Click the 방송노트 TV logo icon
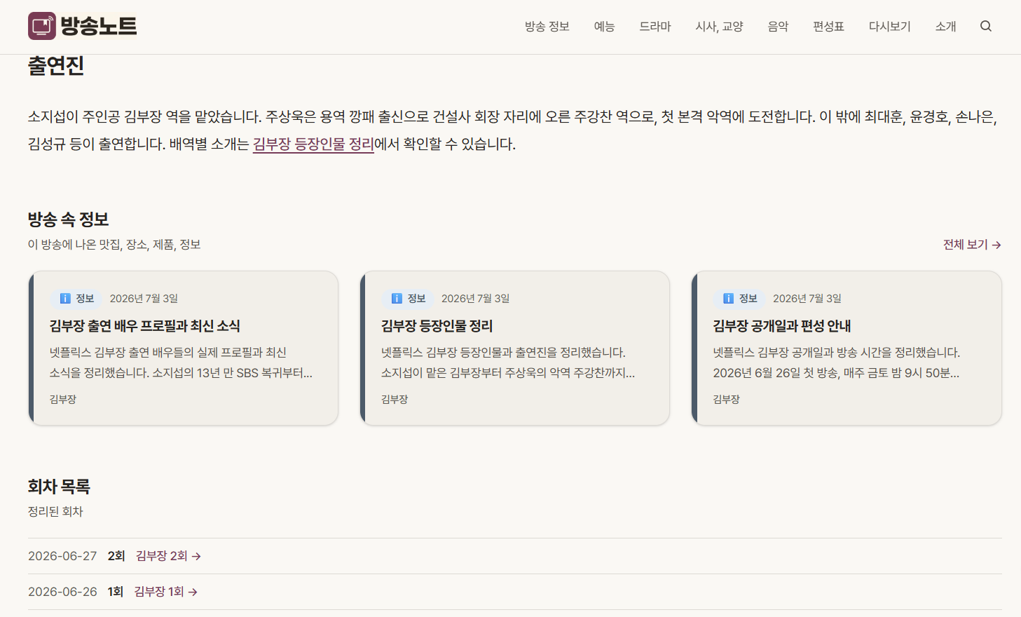Screen dimensions: 1021x617 pyautogui.click(x=42, y=26)
